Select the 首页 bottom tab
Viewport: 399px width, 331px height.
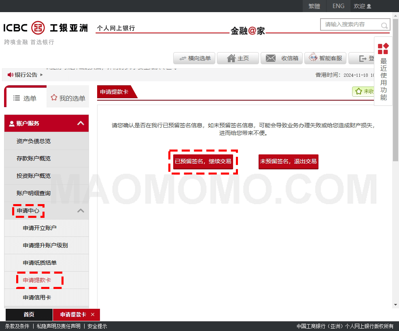point(29,314)
